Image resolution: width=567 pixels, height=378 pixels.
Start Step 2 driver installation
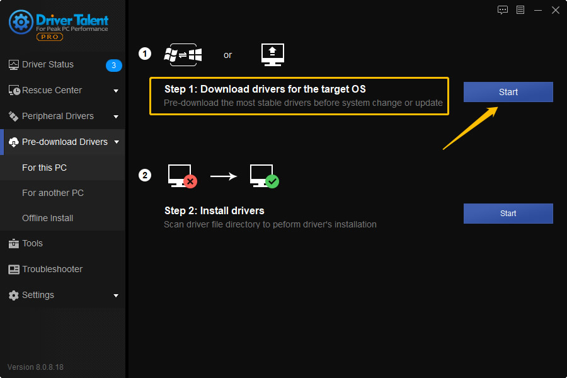[x=508, y=214]
